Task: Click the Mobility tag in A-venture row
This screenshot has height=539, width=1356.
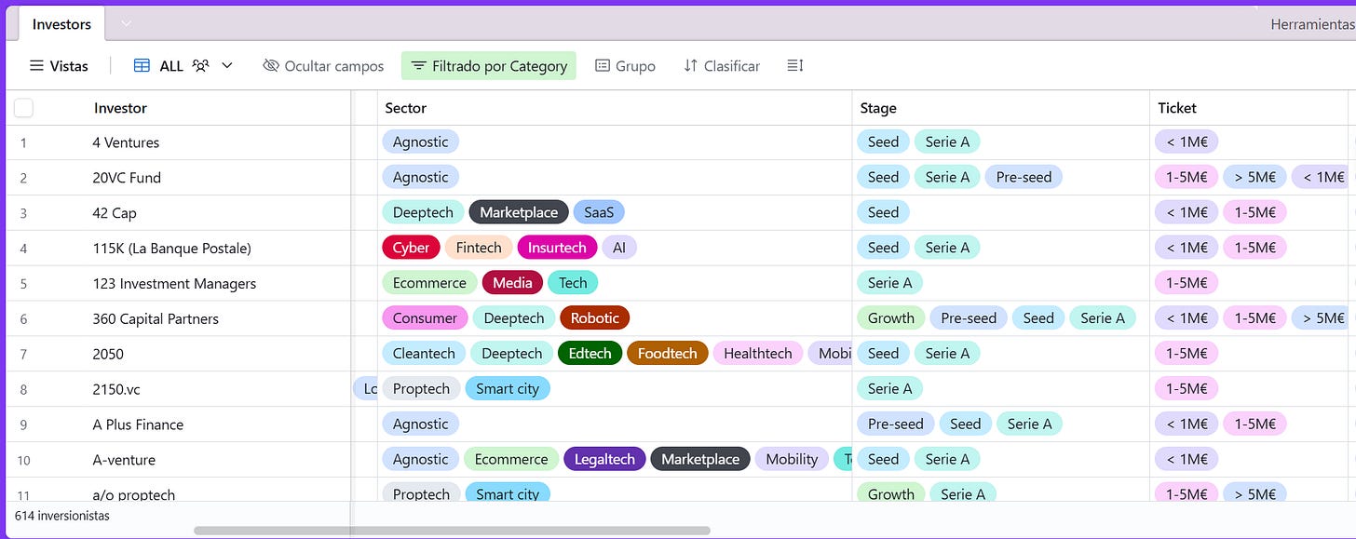Action: (791, 459)
